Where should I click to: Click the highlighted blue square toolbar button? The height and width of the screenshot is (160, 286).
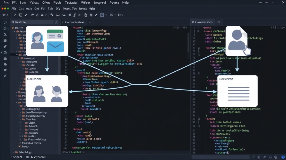coord(102,15)
